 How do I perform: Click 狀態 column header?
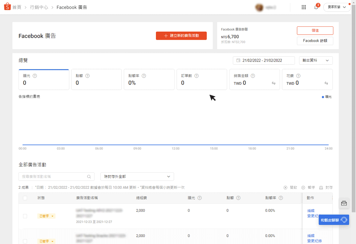(x=41, y=198)
